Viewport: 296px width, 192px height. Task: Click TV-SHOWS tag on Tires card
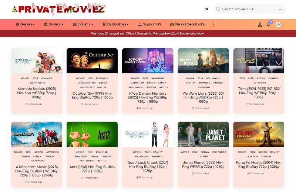pos(260,83)
